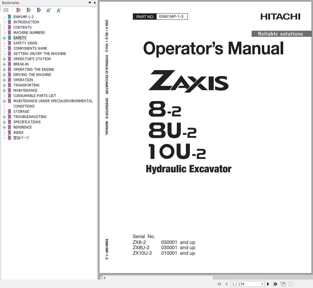
Task: Select the OPERATION bookmark label
Action: (x=23, y=80)
